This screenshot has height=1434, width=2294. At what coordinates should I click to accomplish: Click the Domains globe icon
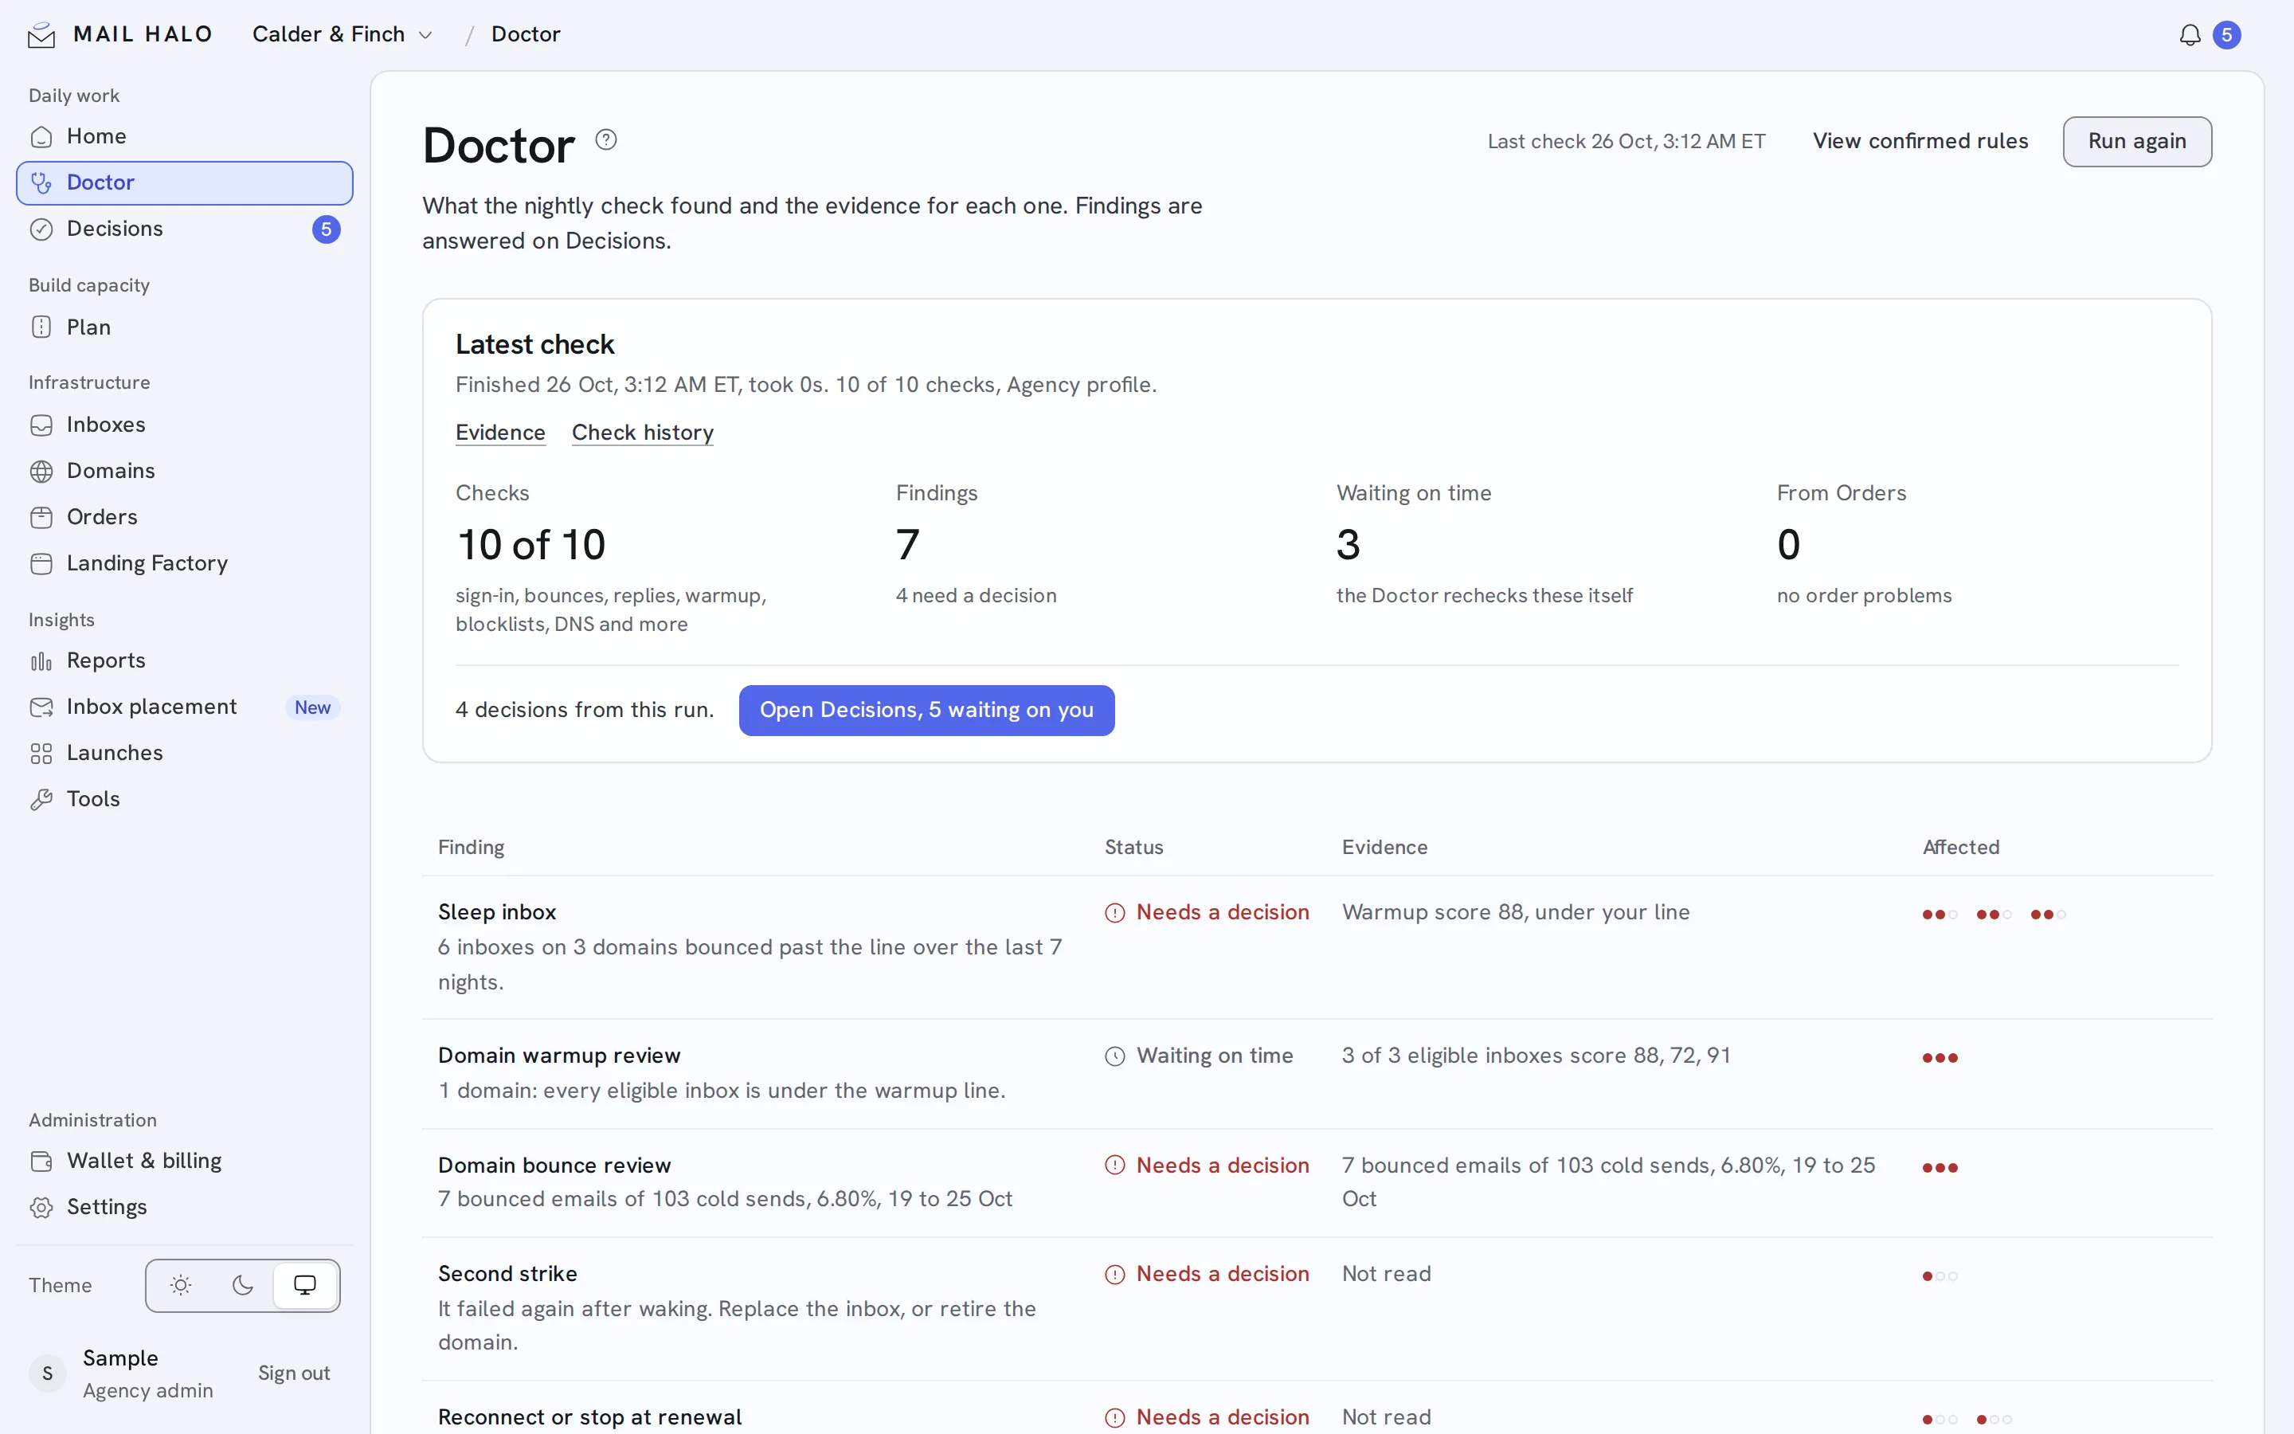[x=41, y=472]
